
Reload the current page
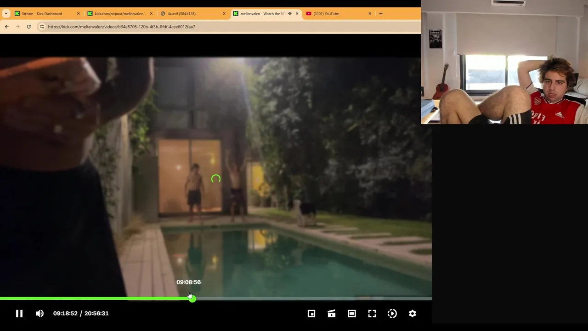28,27
